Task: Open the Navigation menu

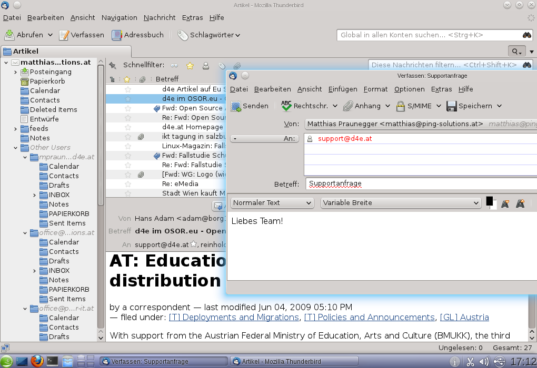Action: coord(119,18)
